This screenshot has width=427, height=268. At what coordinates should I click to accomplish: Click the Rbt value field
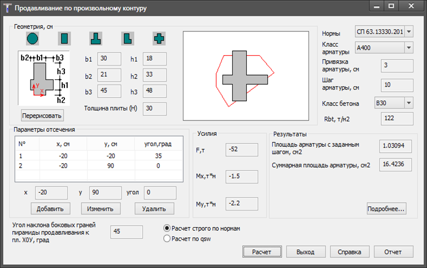pyautogui.click(x=397, y=119)
